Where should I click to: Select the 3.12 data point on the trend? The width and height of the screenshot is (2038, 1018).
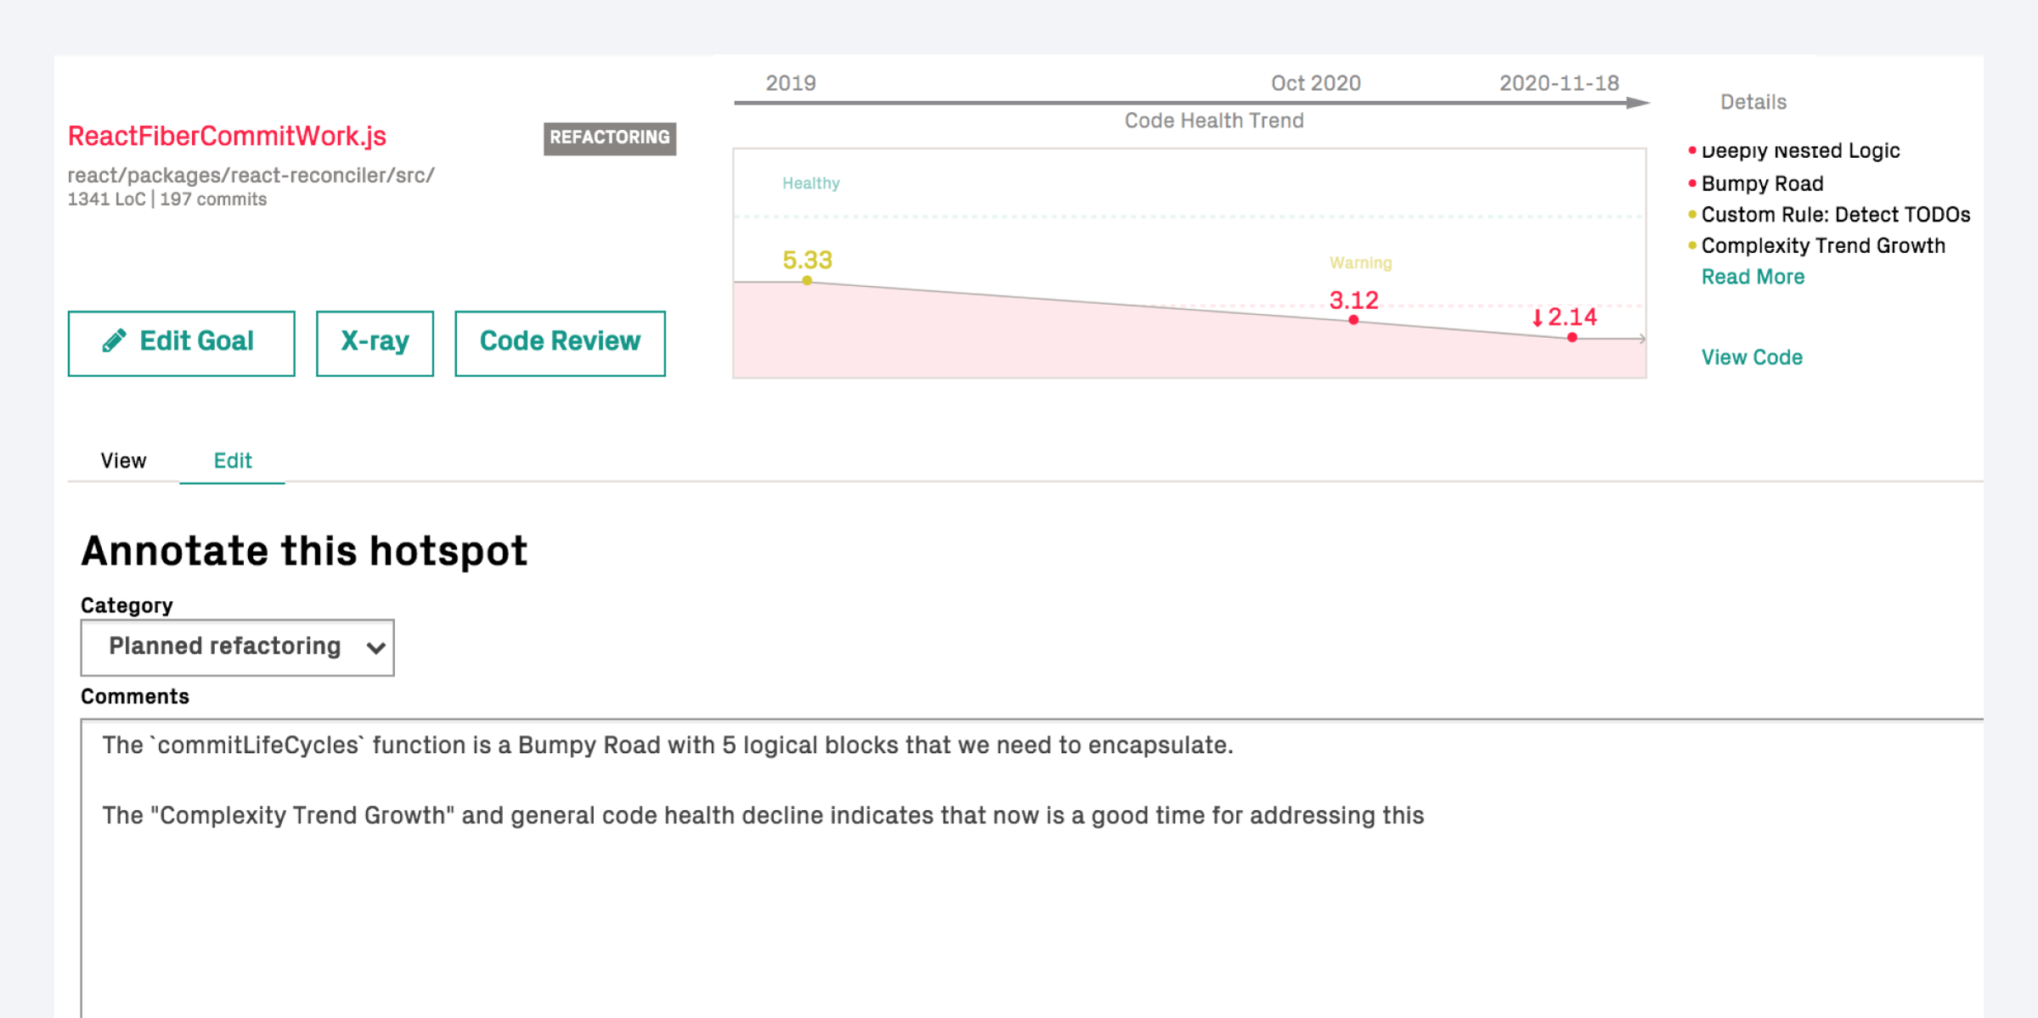point(1353,320)
